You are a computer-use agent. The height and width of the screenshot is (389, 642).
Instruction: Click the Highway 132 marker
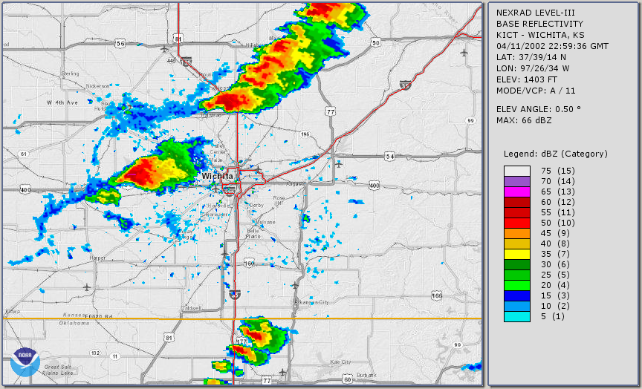pos(95,353)
